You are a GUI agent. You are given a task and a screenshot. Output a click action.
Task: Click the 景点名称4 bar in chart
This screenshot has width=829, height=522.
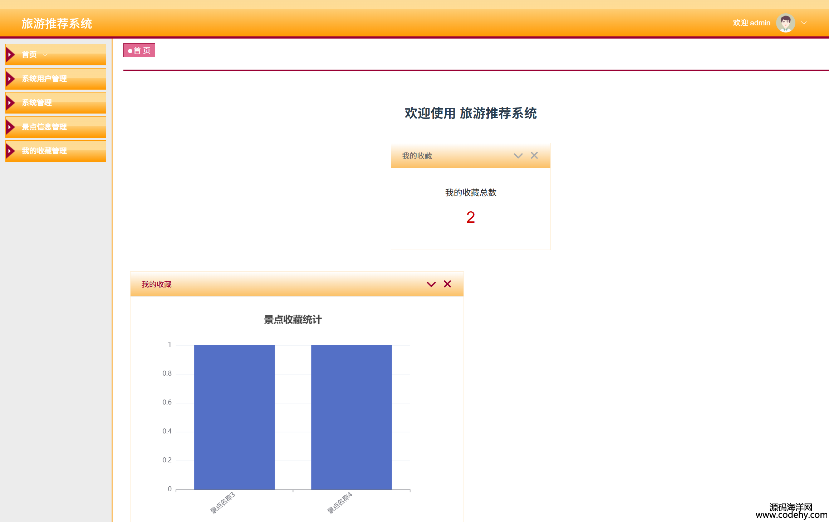(351, 417)
